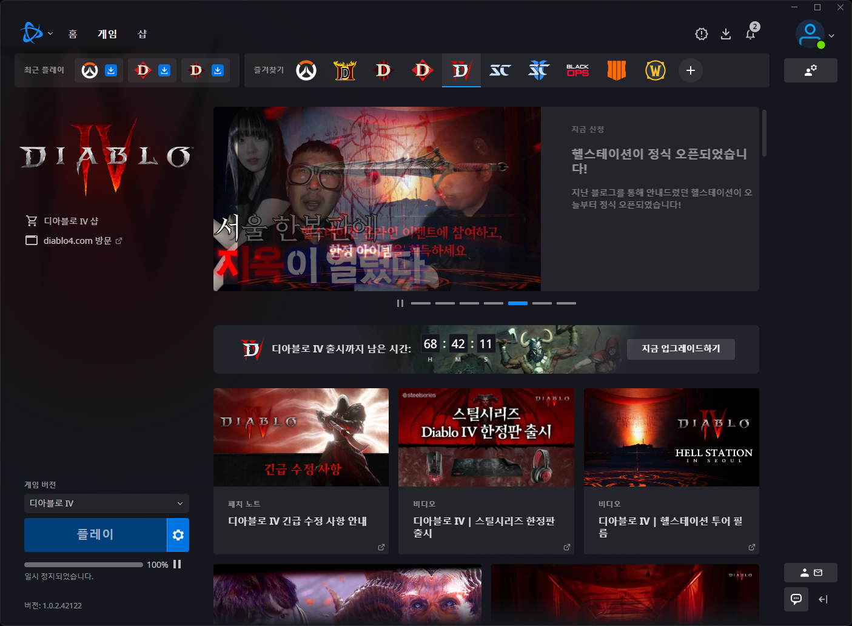Viewport: 852px width, 626px height.
Task: Open notifications bell showing 2
Action: point(751,33)
